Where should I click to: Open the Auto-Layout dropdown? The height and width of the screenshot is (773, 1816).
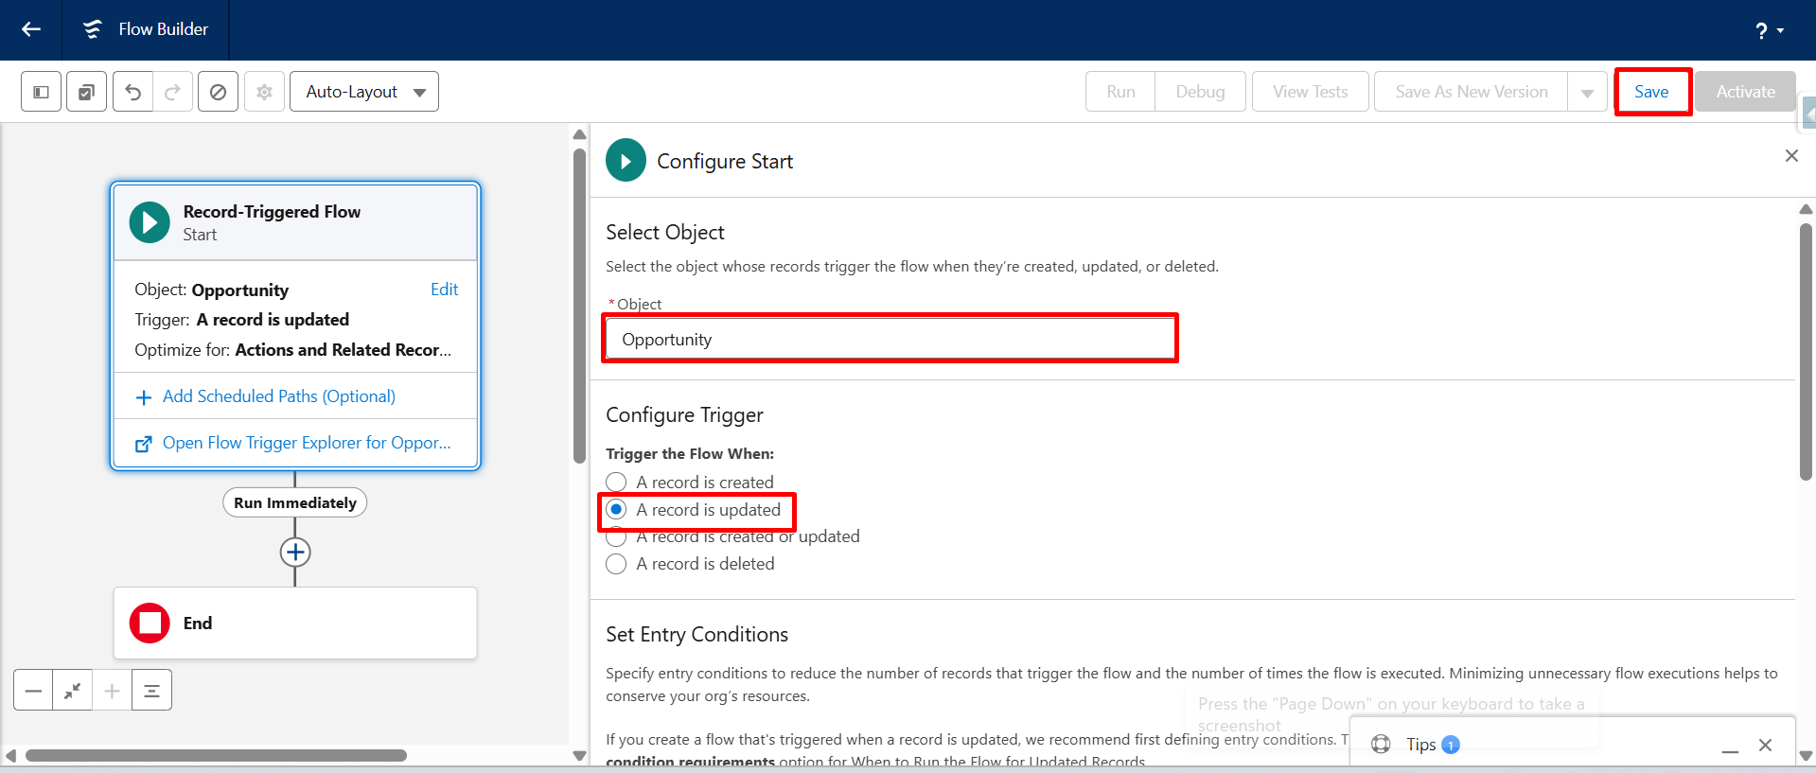coord(364,92)
